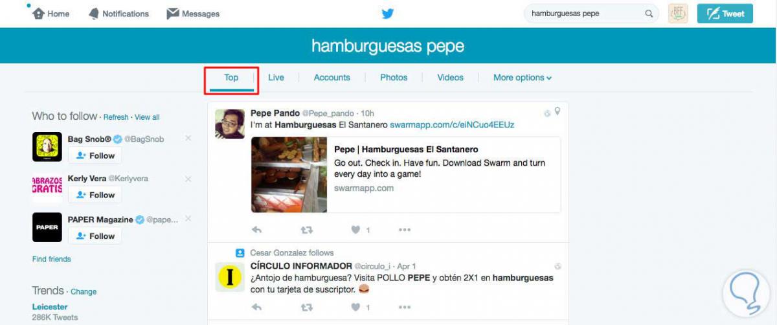777x325 pixels.
Task: Switch to the Photos tab
Action: click(x=394, y=78)
